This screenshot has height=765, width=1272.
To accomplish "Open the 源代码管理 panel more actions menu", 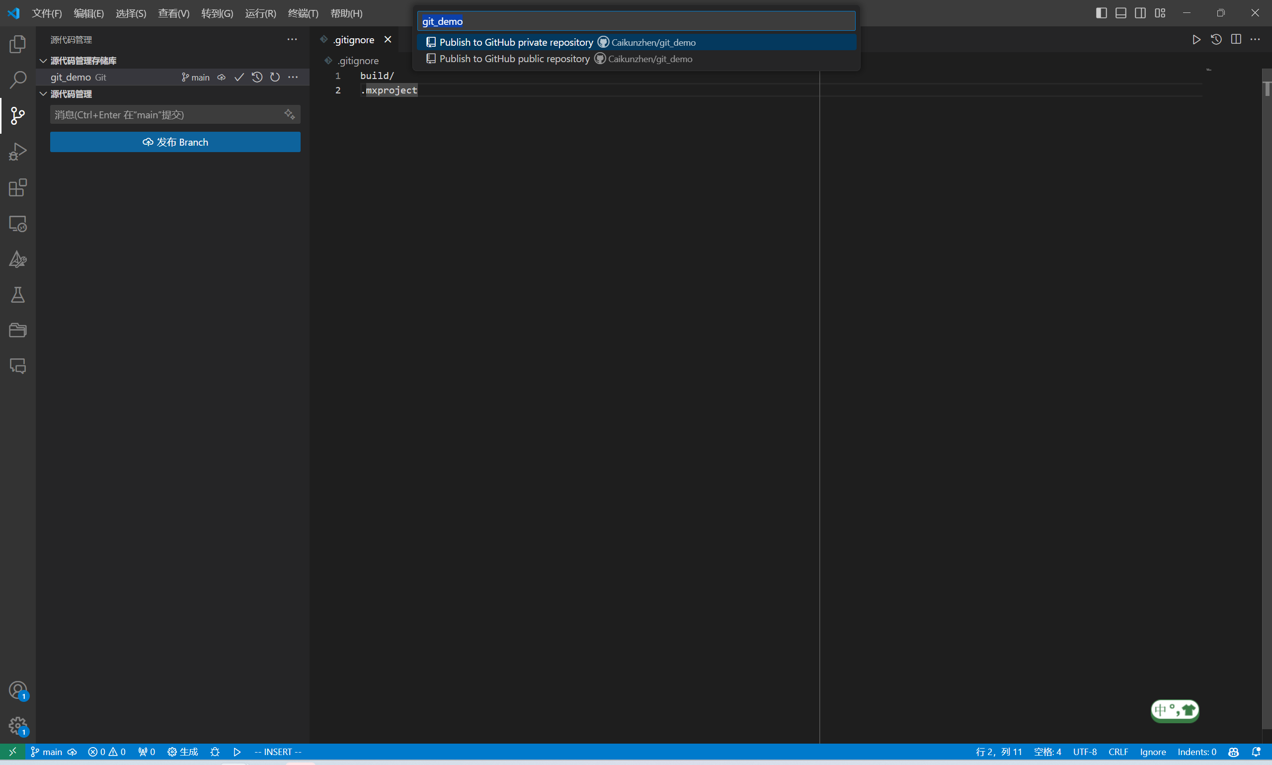I will [292, 40].
